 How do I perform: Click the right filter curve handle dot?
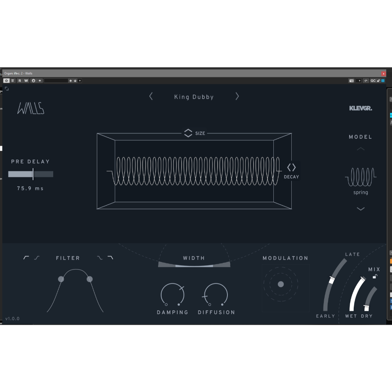pos(90,279)
